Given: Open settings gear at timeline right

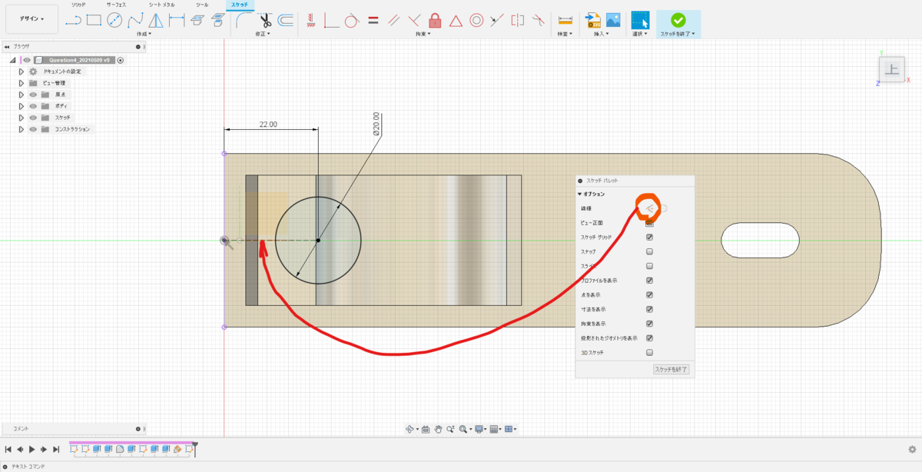Looking at the screenshot, I should tap(912, 449).
